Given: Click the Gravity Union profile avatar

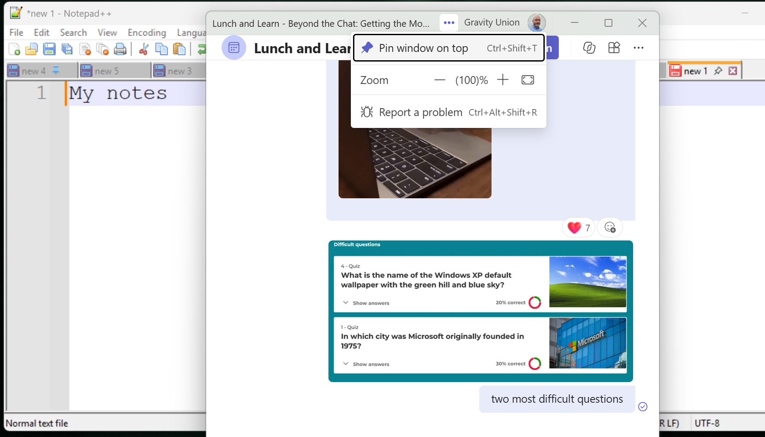Looking at the screenshot, I should click(x=537, y=23).
